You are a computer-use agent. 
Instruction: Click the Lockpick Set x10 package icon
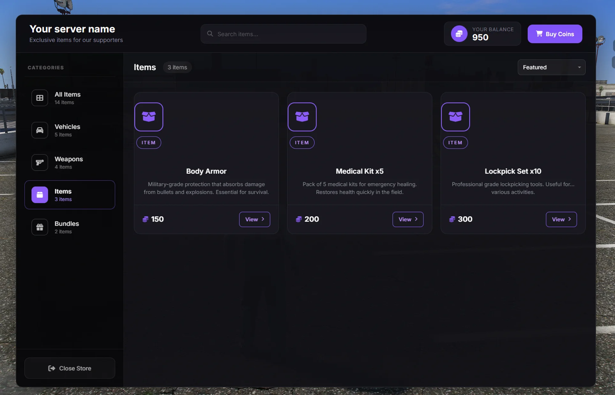pos(455,117)
